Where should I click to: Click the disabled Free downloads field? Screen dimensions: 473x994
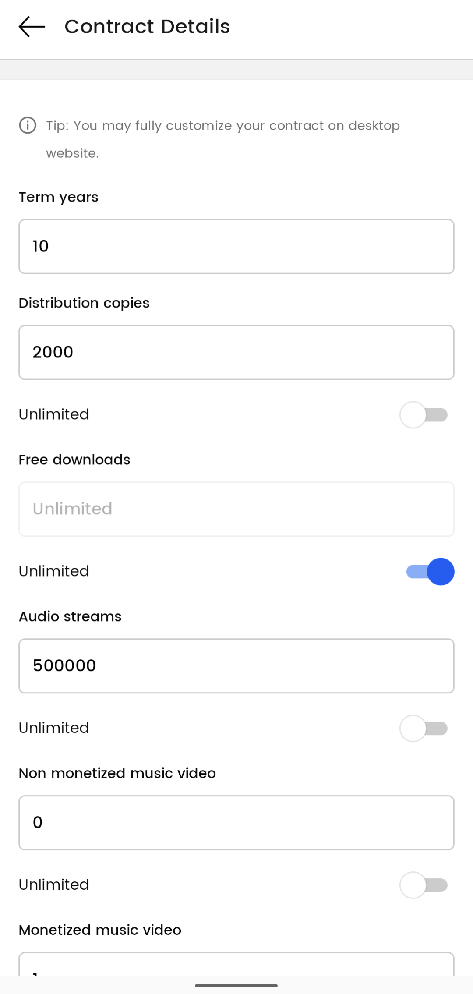pos(236,509)
